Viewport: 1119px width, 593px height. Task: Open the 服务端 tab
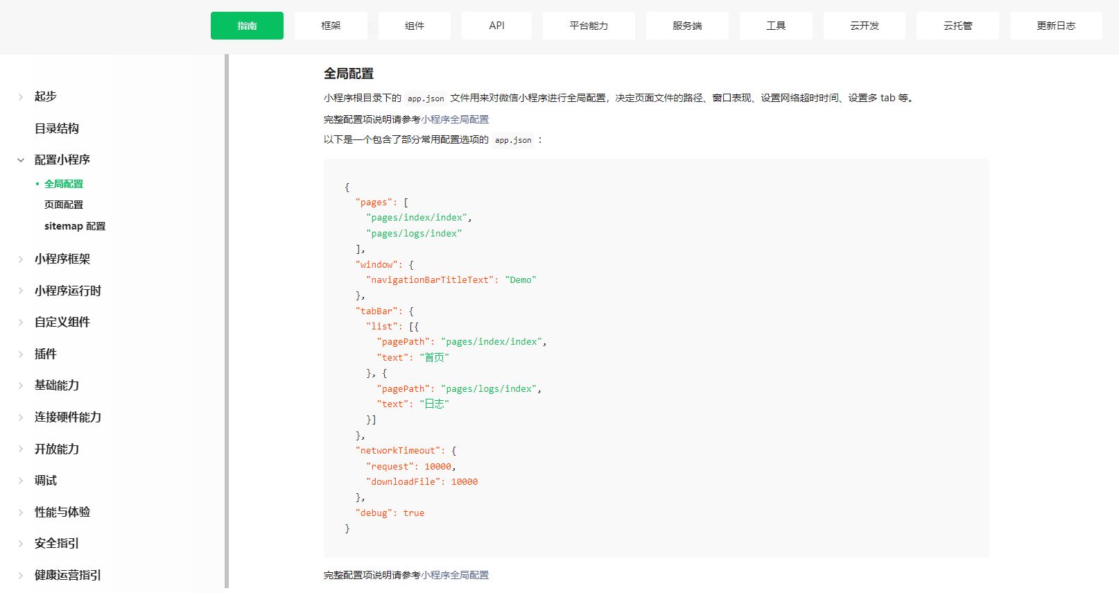tap(687, 26)
